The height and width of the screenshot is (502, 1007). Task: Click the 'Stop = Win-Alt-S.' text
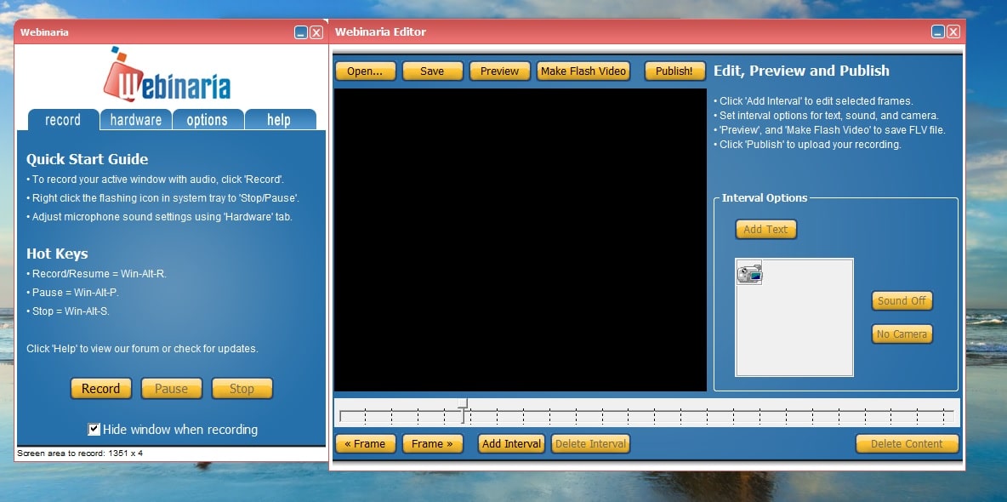coord(67,311)
